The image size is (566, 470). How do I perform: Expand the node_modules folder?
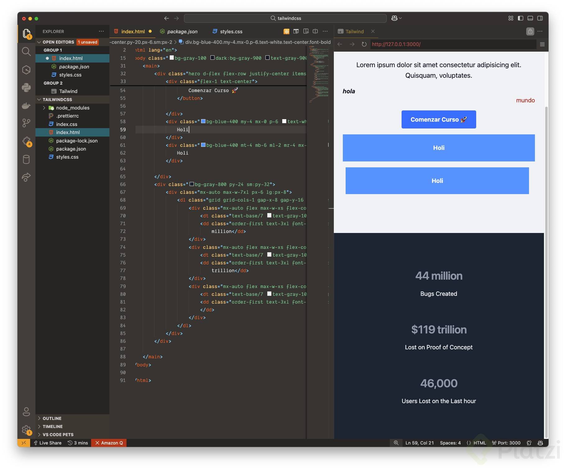[x=44, y=108]
